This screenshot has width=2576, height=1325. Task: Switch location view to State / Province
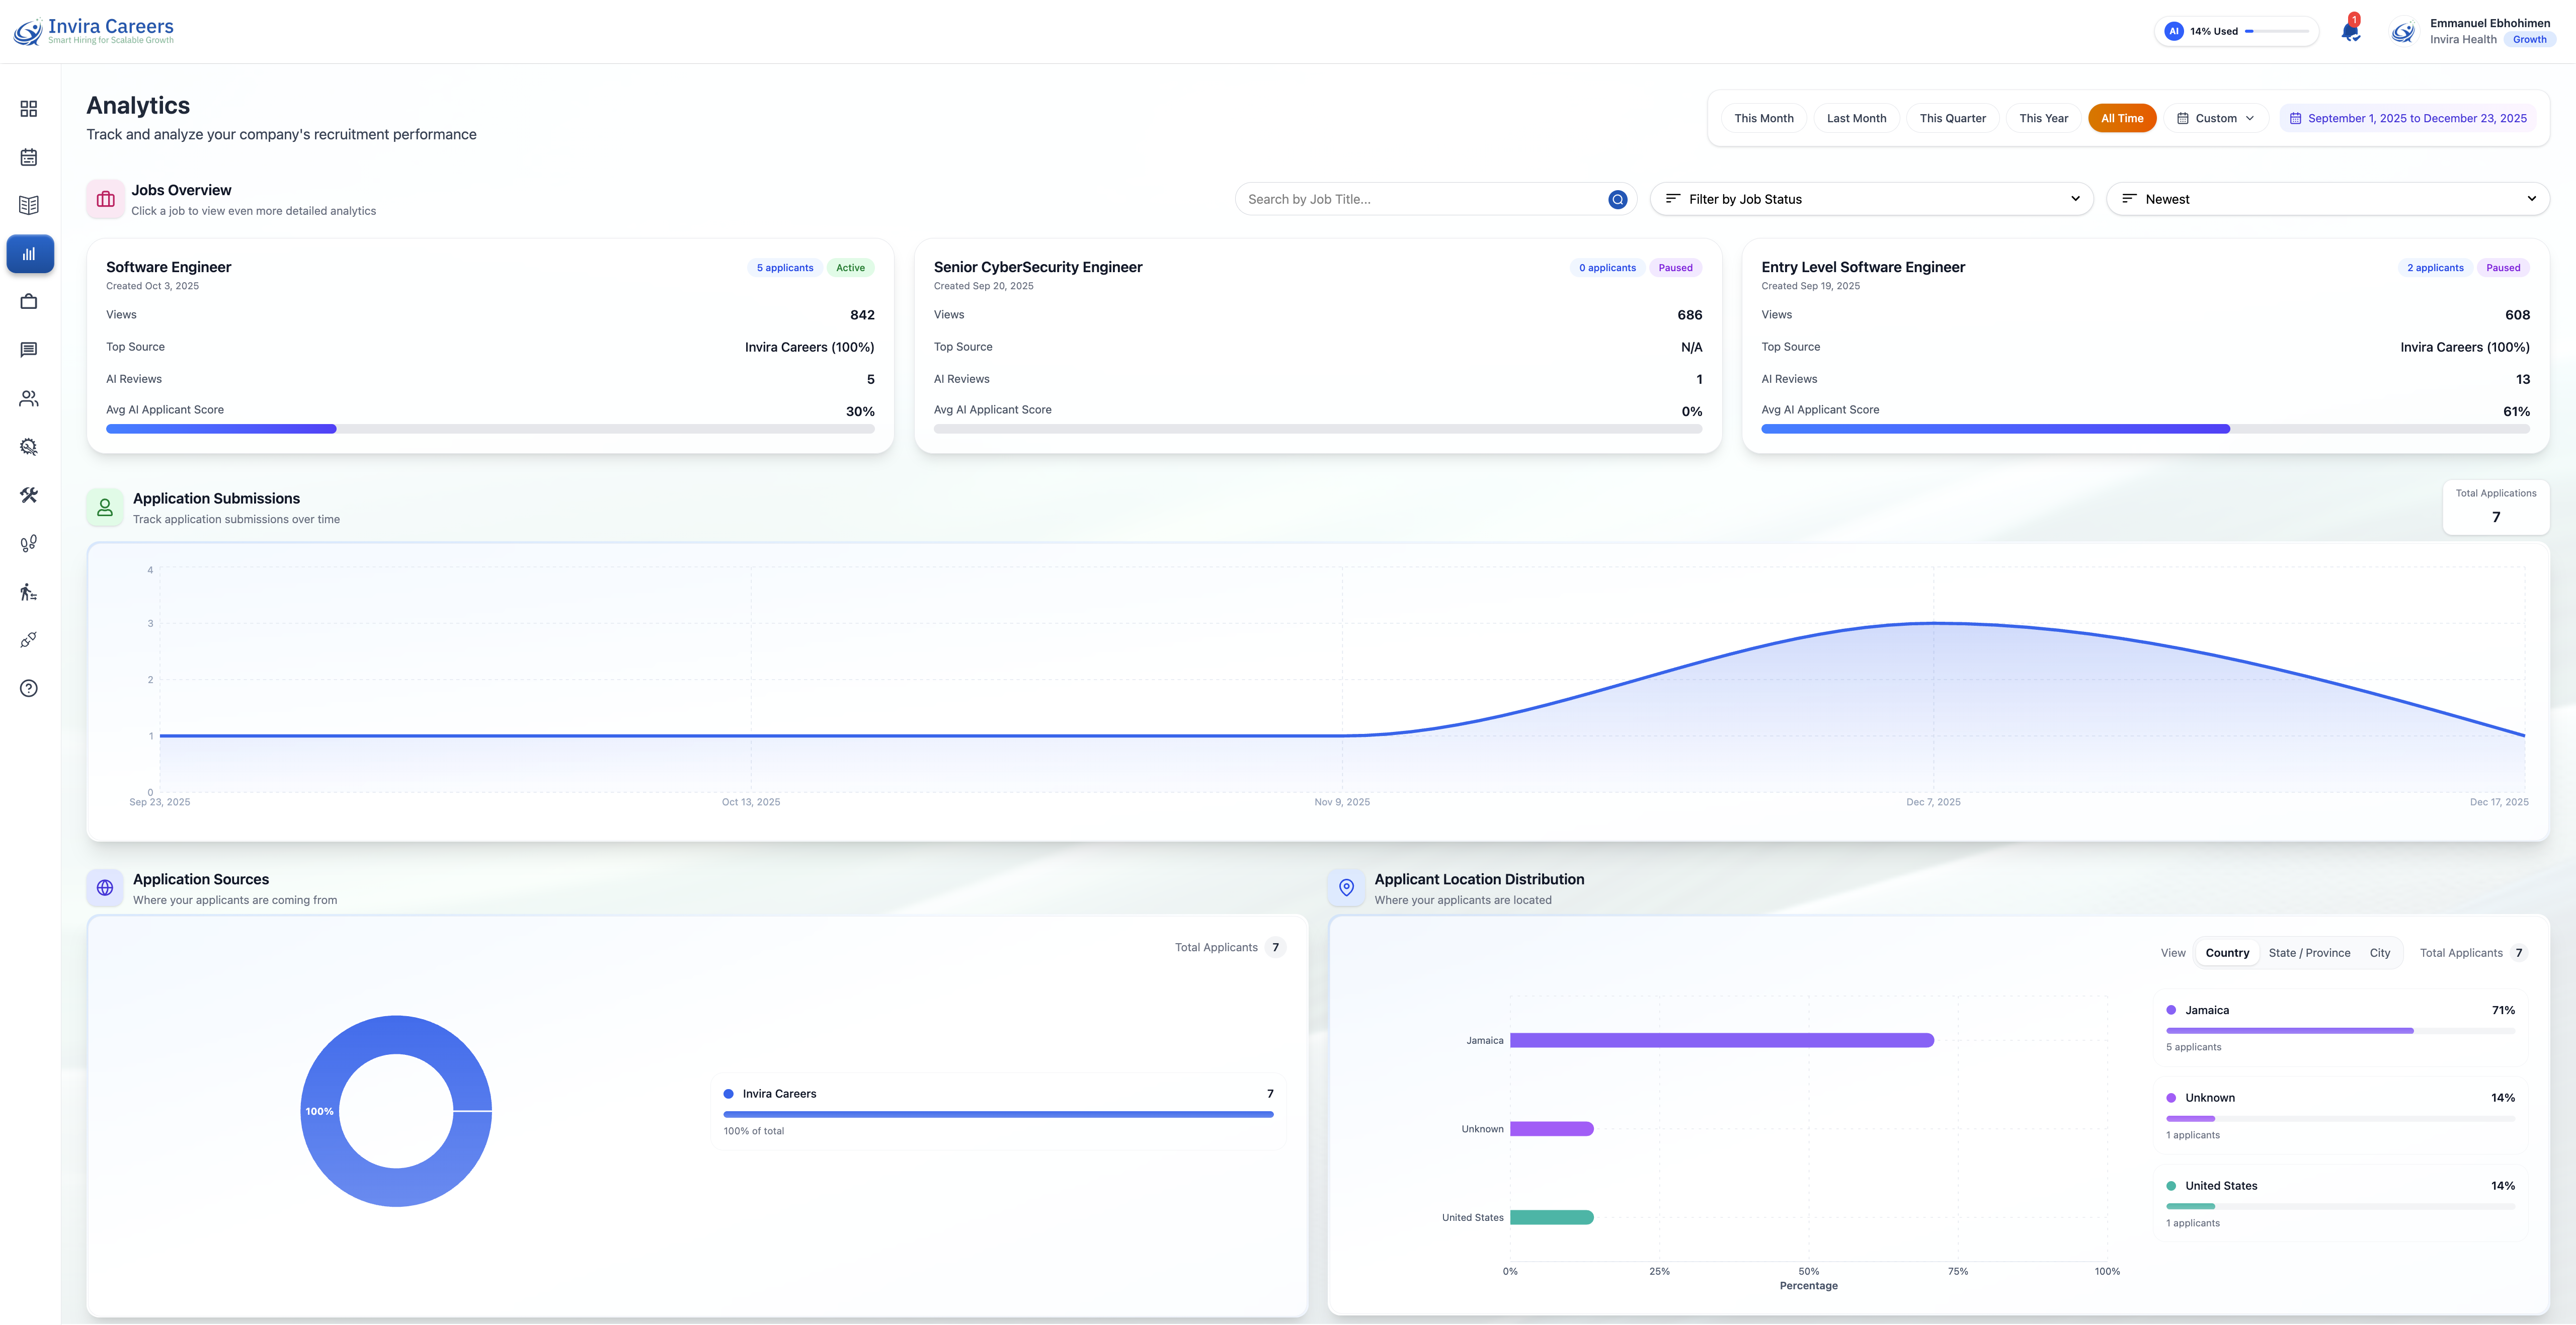point(2309,953)
